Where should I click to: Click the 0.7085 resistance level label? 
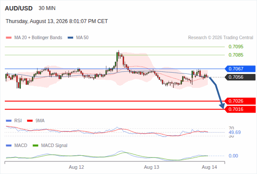click(236, 55)
